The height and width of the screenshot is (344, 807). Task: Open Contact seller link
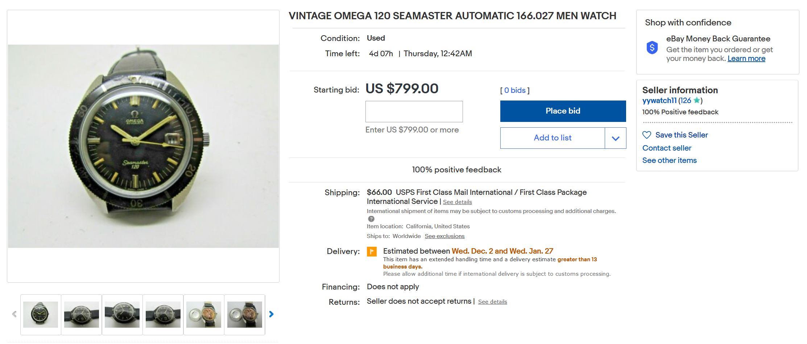pos(666,148)
